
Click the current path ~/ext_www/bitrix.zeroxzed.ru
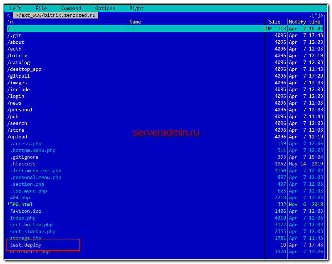55,15
